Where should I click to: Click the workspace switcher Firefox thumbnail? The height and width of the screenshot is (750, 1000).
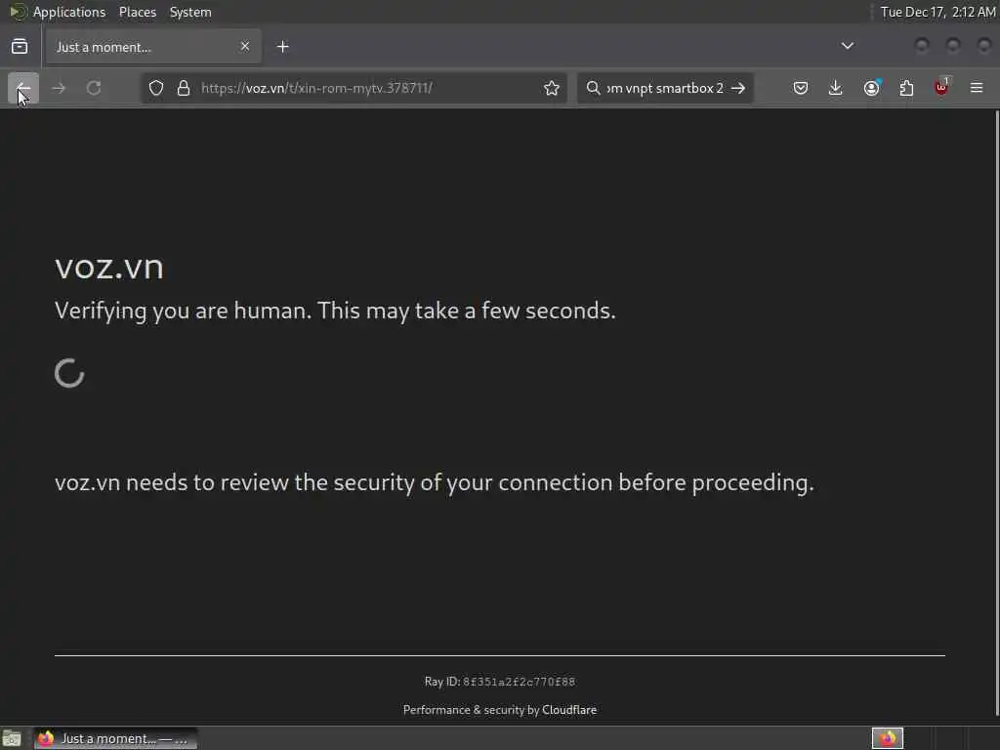[x=887, y=738]
